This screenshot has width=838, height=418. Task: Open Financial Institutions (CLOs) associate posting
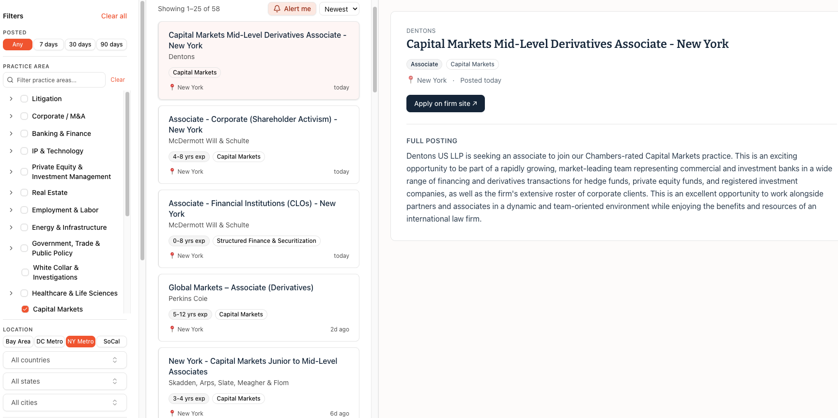pos(259,229)
